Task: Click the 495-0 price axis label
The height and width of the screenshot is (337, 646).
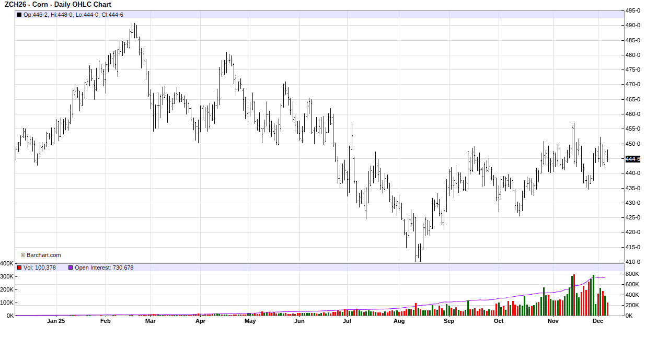Action: coord(633,10)
